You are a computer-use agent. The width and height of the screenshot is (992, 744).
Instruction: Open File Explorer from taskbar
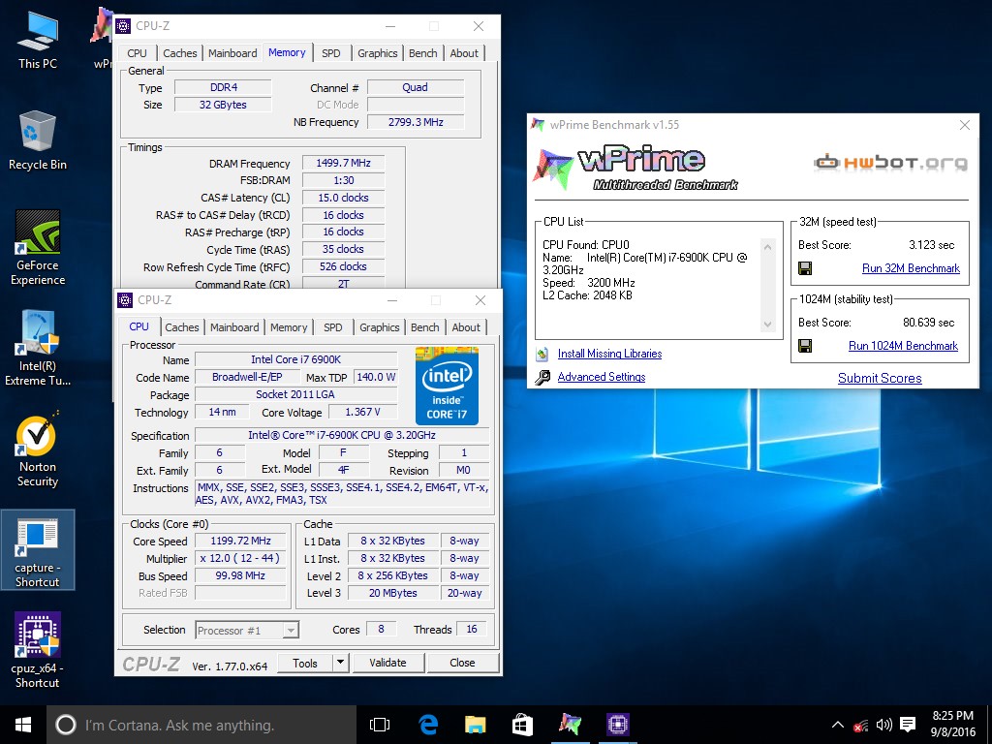point(475,725)
